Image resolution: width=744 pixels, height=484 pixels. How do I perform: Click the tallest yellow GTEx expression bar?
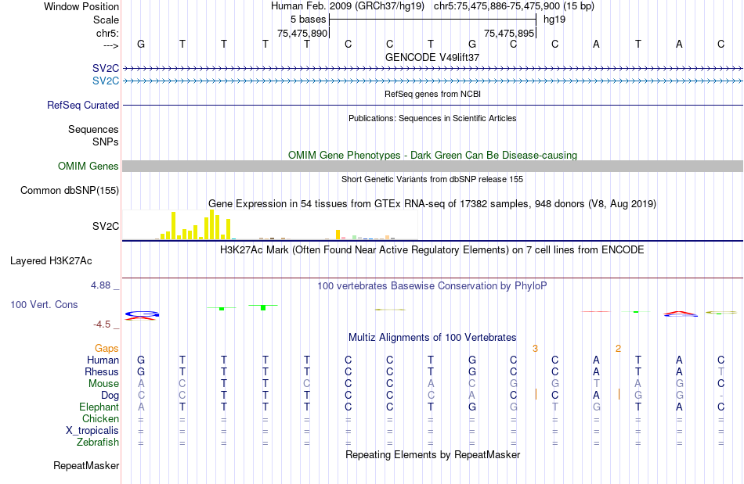211,224
